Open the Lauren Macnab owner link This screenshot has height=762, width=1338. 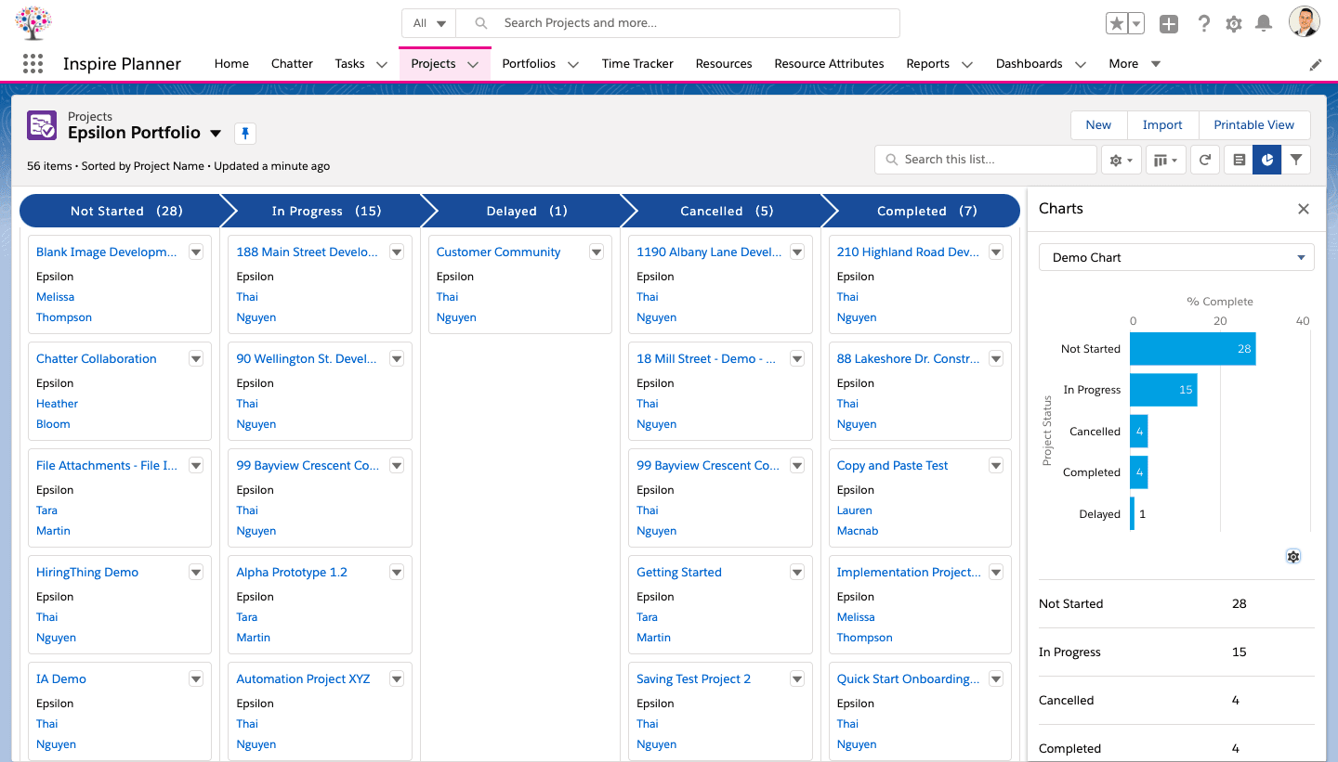857,521
